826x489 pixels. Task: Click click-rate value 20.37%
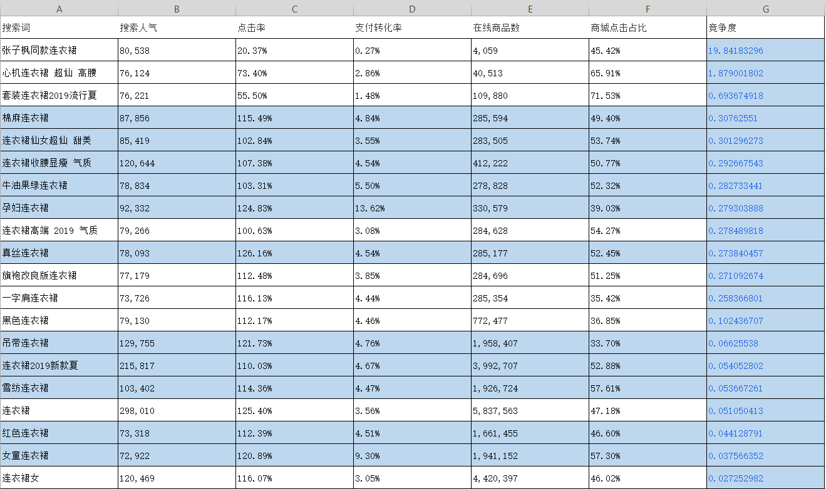point(294,50)
